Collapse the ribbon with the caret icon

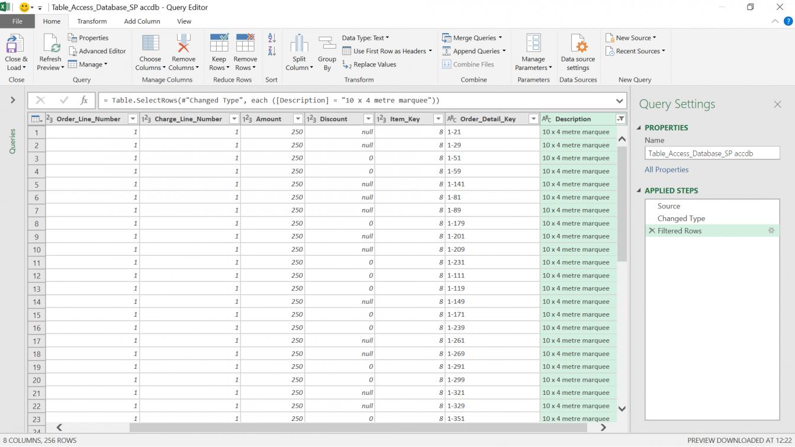pyautogui.click(x=775, y=21)
